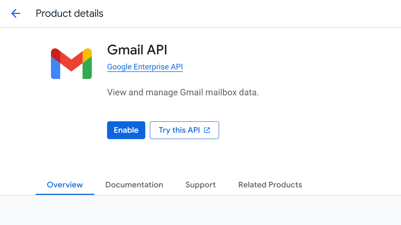Viewport: 401px width, 225px height.
Task: Go to the Related Products tab
Action: click(270, 185)
